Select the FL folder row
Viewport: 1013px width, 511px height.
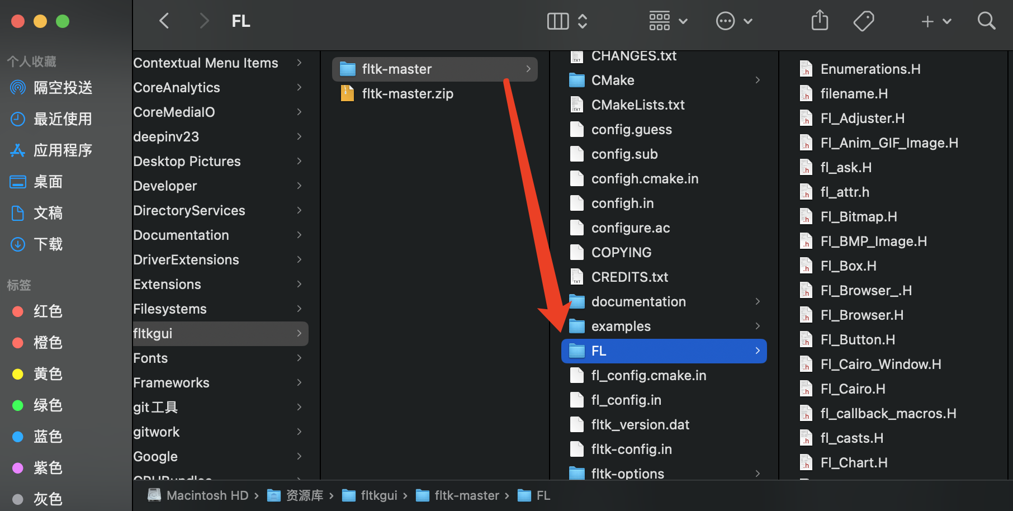coord(664,351)
